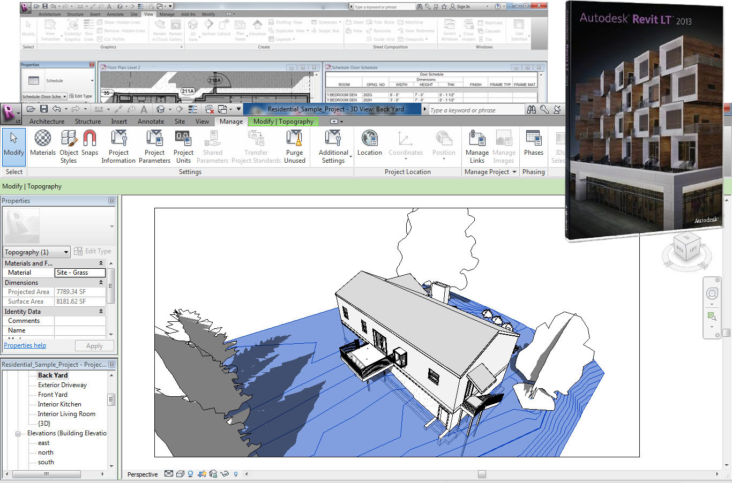This screenshot has height=483, width=732.
Task: Click the Properties help link
Action: 25,345
